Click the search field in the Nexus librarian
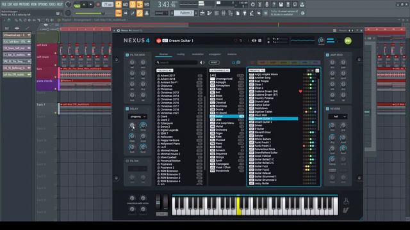Screen dimensions: 410x230 click(177, 63)
